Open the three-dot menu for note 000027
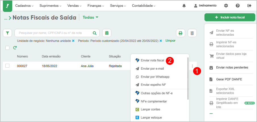Screen dimensions: 257x122 192,66
